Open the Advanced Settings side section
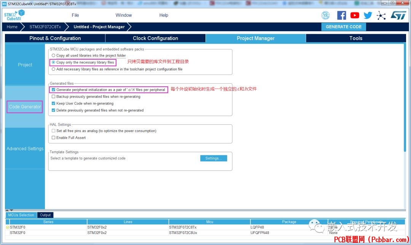 [25, 149]
